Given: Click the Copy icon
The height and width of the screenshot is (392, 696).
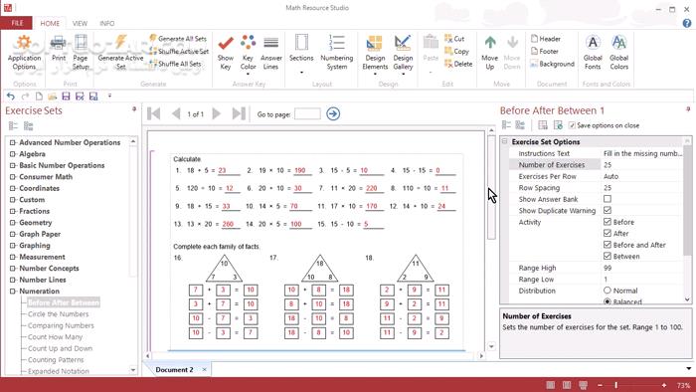Looking at the screenshot, I should (x=448, y=51).
